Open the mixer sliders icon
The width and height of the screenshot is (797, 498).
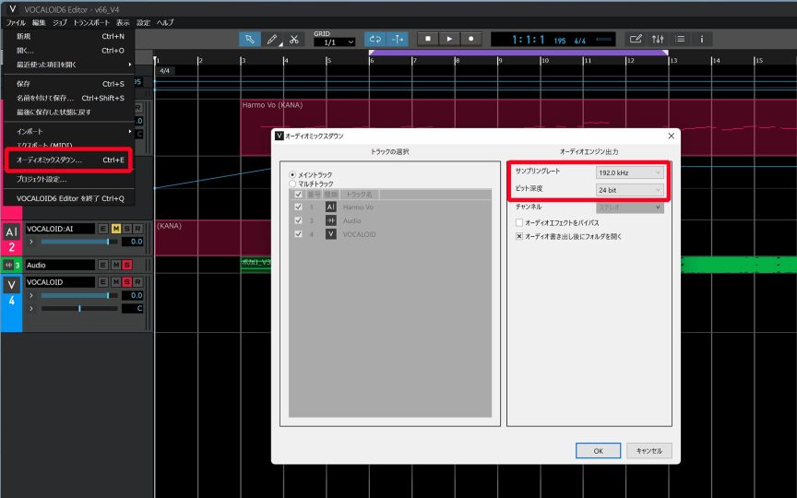click(658, 39)
